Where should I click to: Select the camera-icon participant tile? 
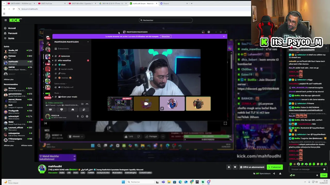pyautogui.click(x=146, y=104)
